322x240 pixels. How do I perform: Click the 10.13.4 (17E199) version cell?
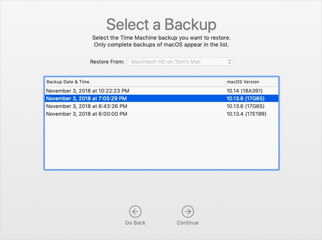click(x=246, y=114)
